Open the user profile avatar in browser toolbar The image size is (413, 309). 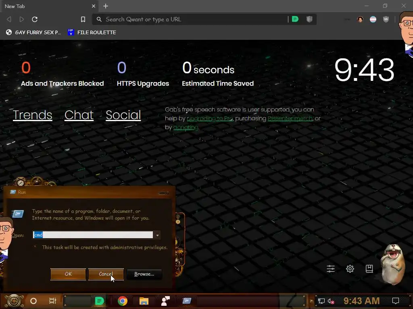pos(360,19)
